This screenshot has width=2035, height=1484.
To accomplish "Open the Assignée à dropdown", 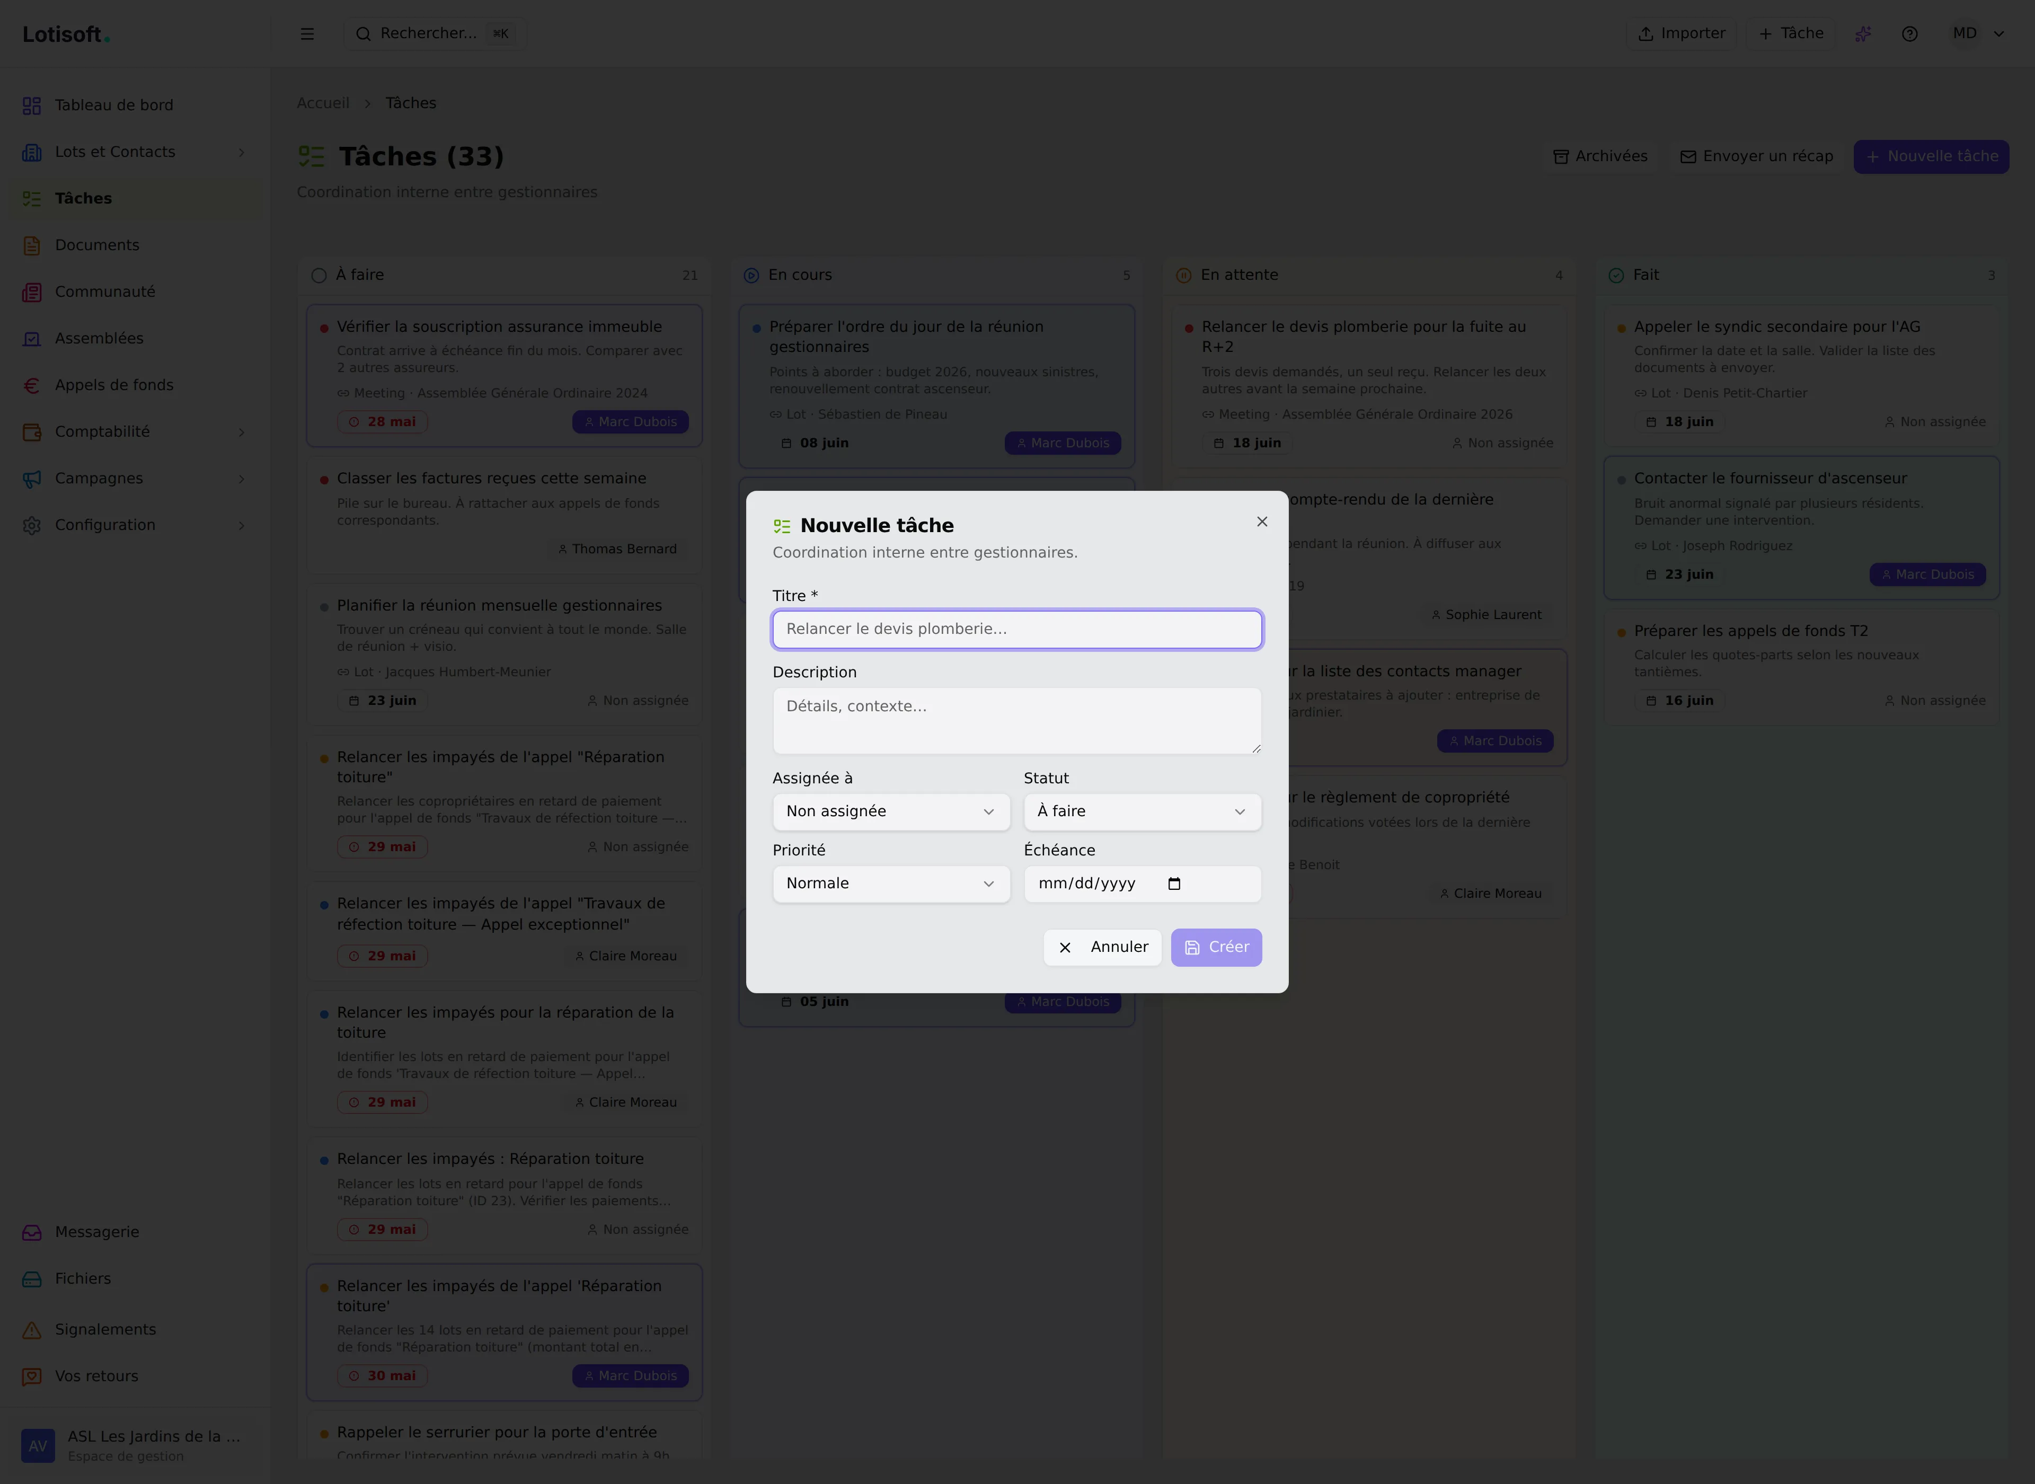I will coord(891,812).
